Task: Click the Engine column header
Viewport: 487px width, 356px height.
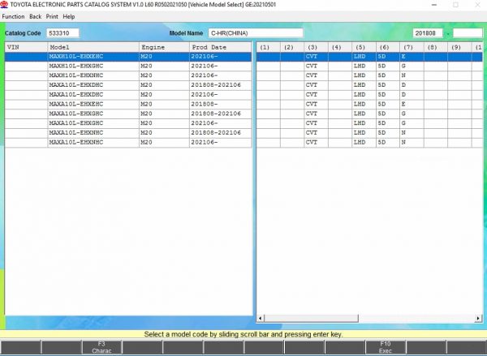Action: [x=164, y=47]
